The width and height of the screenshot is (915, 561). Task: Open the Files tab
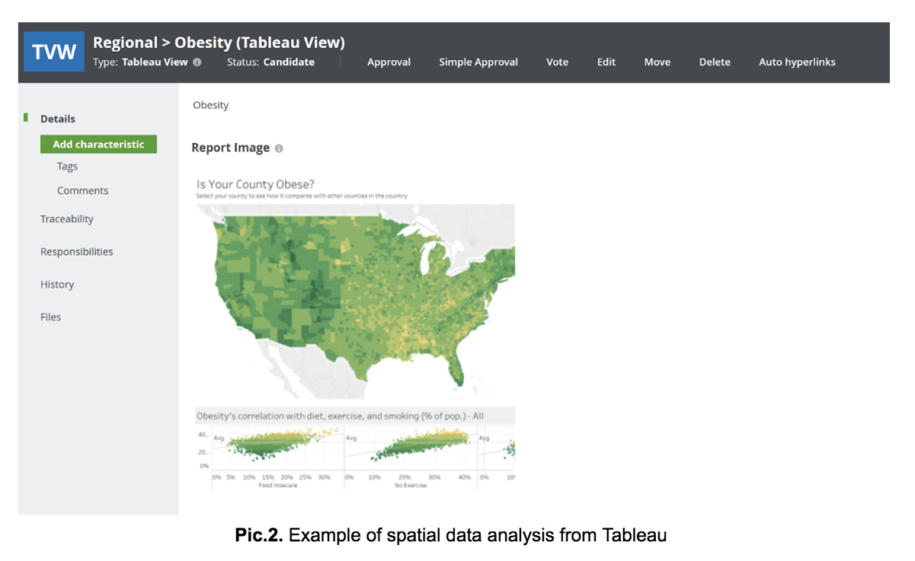51,316
